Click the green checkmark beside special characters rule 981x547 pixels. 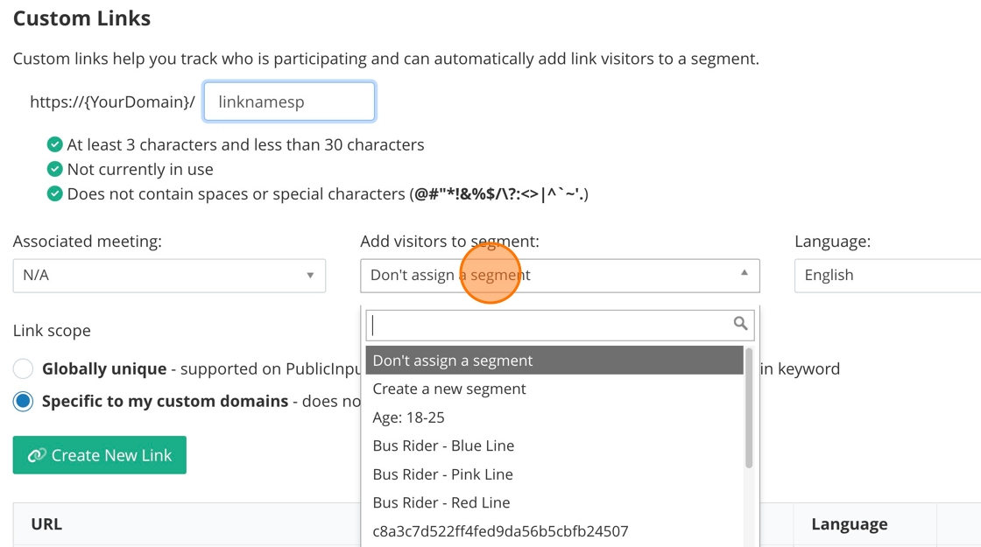pos(54,193)
